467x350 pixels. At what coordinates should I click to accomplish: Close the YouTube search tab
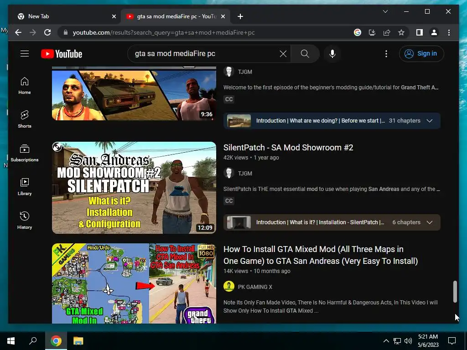pyautogui.click(x=223, y=16)
